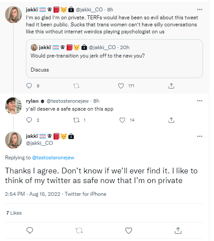Reply to the main tweet at bottom
Screen dimensions: 214x241
(x=30, y=230)
